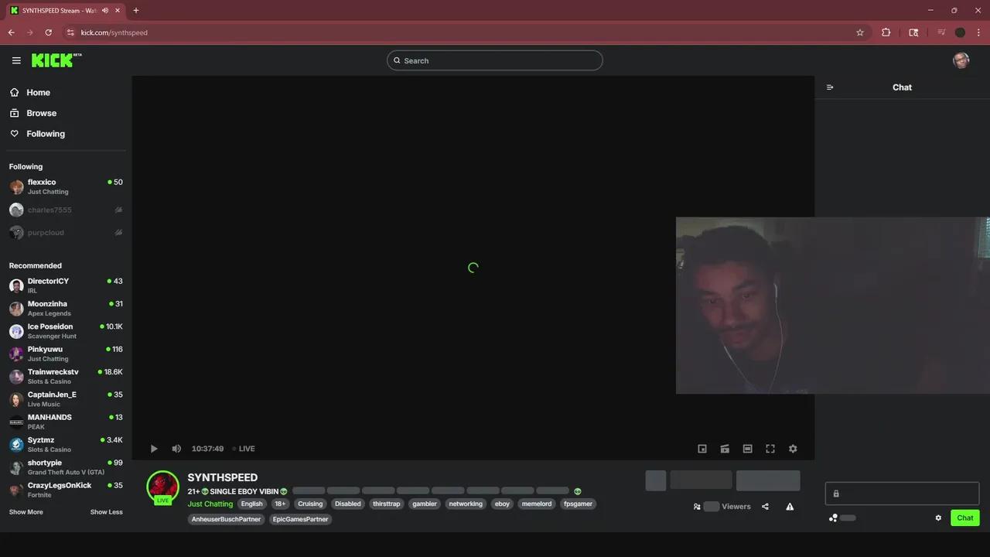
Task: Go back to previous page
Action: pyautogui.click(x=11, y=32)
